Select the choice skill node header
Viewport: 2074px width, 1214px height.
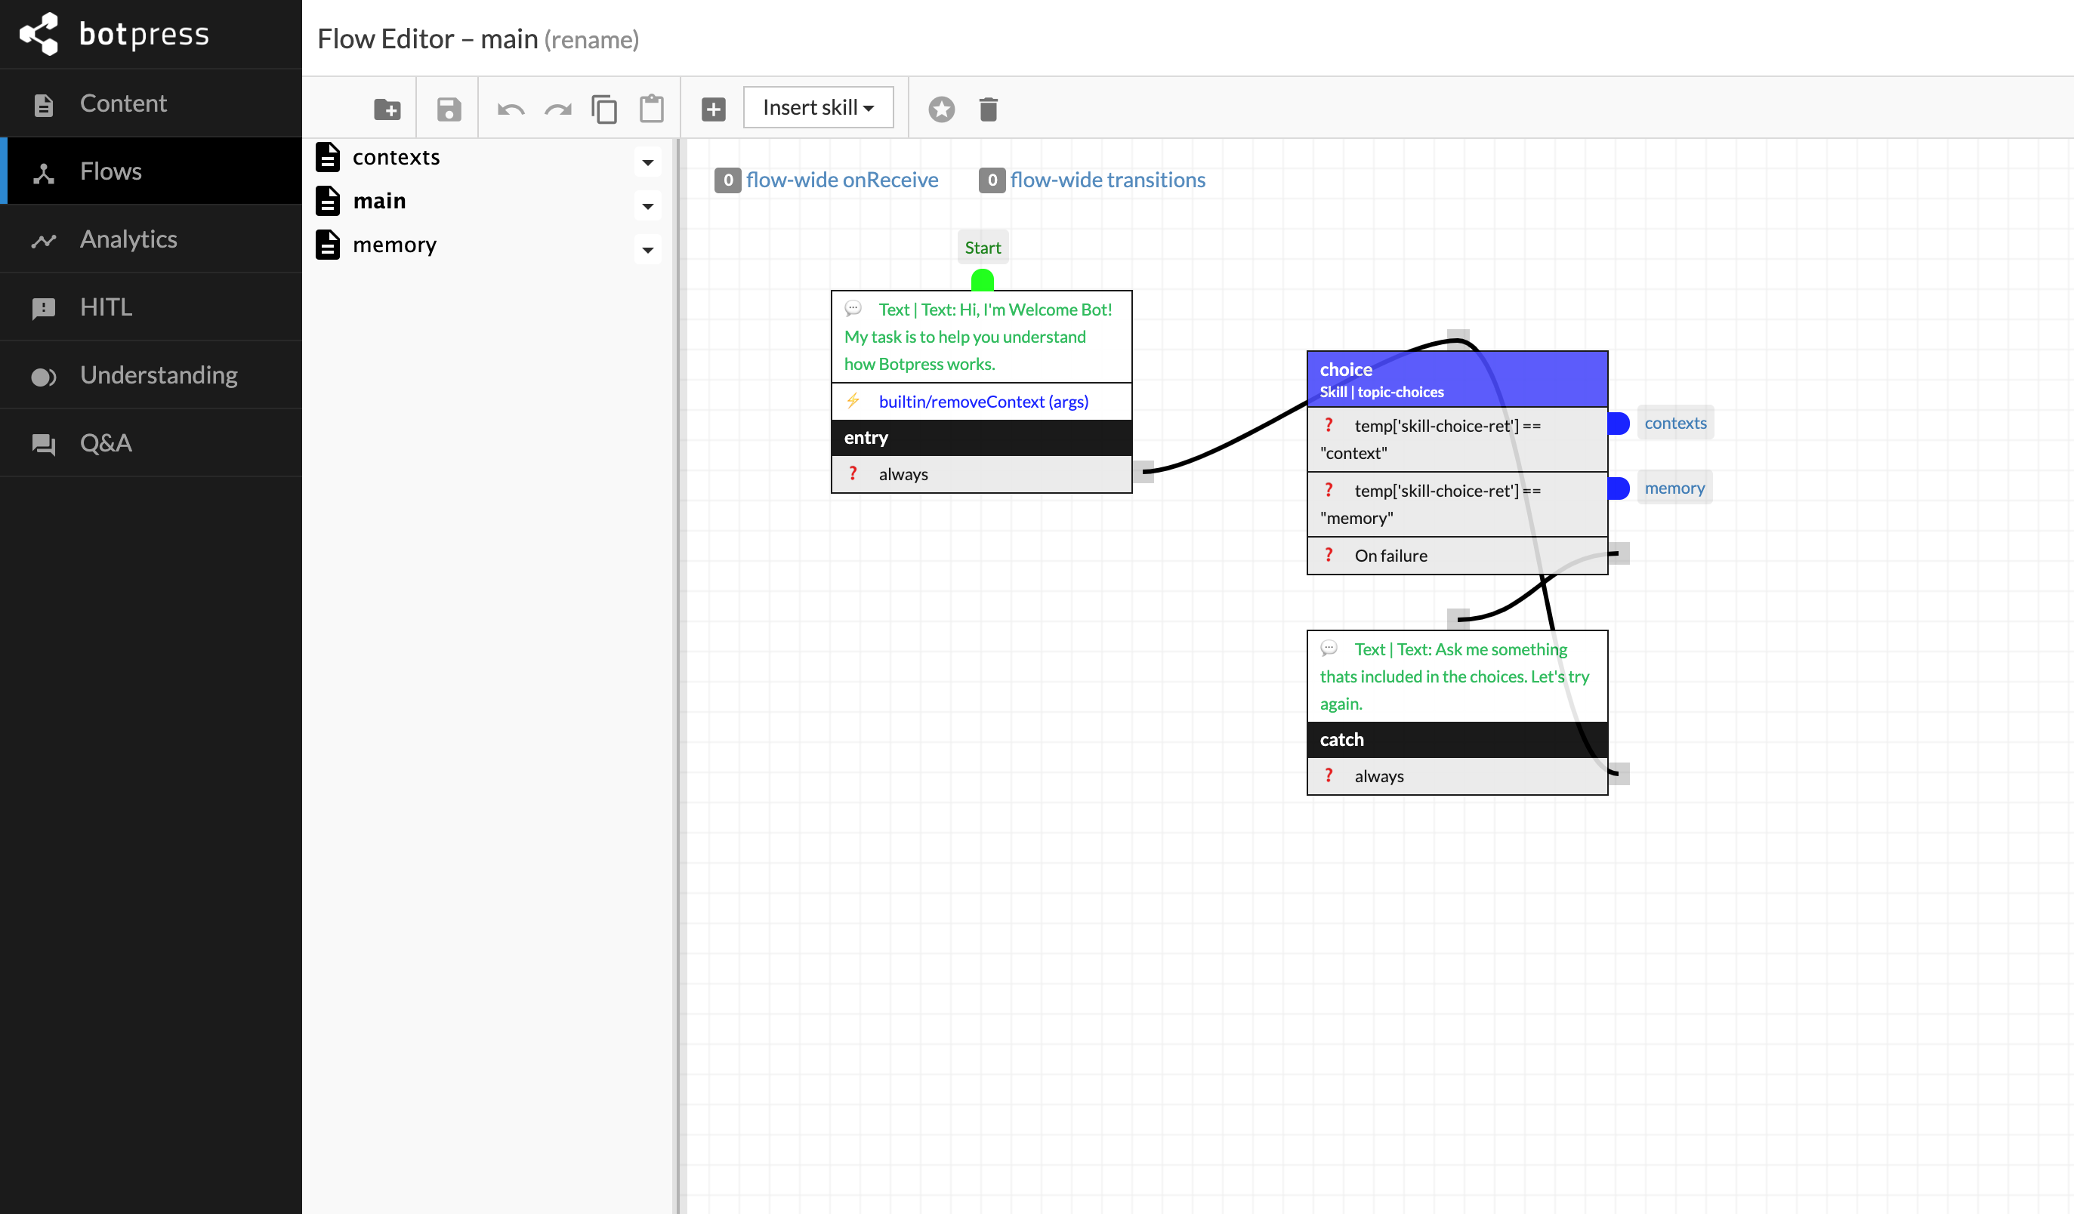pos(1458,379)
